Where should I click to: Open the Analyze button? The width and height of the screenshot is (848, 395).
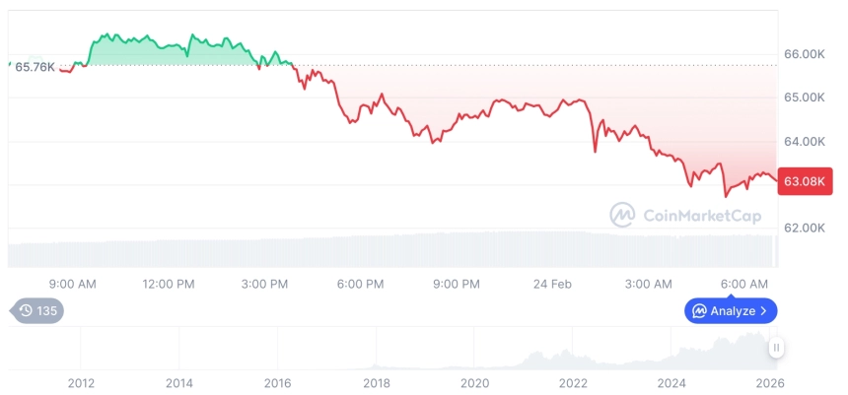tap(731, 311)
